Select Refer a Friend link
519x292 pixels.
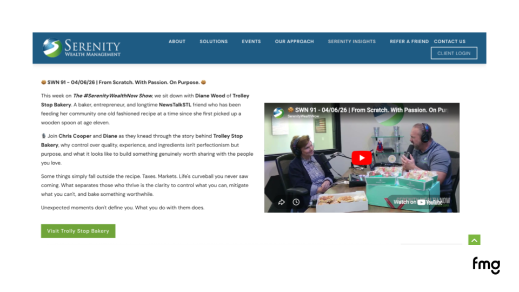tap(409, 42)
